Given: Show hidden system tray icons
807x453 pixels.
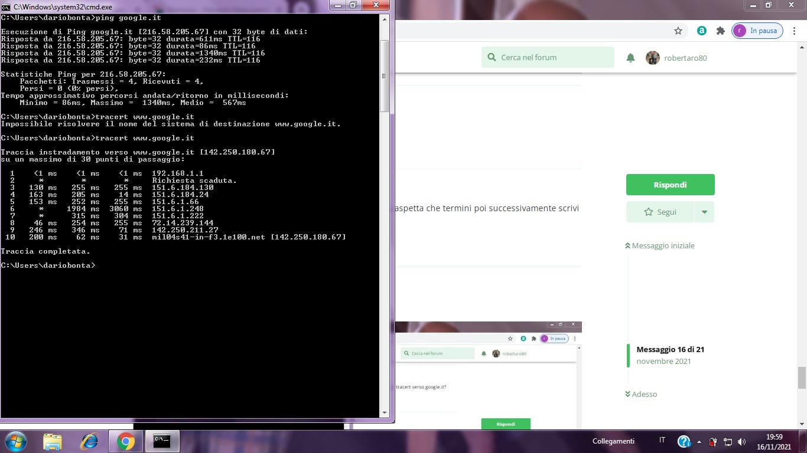Looking at the screenshot, I should 699,442.
